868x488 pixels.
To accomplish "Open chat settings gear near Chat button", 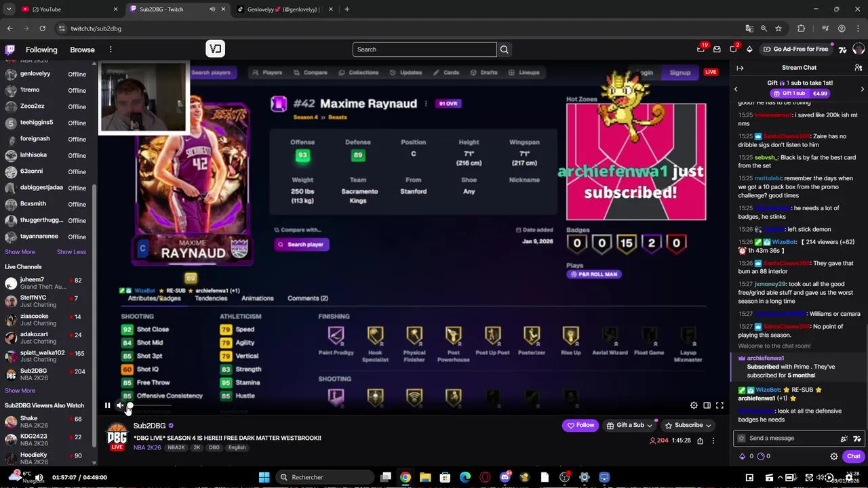I will pyautogui.click(x=834, y=456).
